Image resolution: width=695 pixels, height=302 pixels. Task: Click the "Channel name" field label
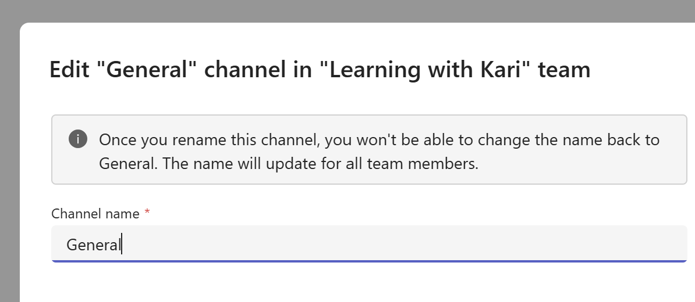click(x=95, y=214)
